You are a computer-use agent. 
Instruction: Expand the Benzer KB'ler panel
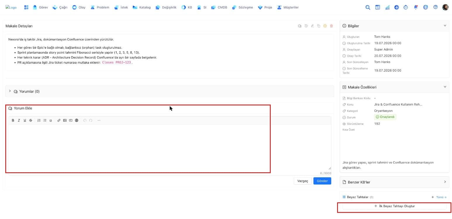445,182
